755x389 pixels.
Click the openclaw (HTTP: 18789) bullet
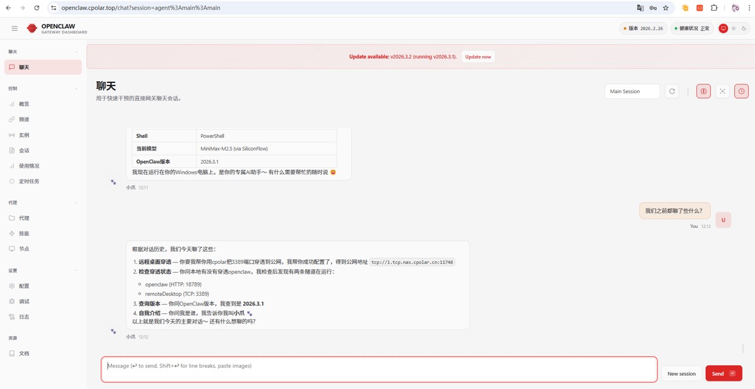pos(173,285)
